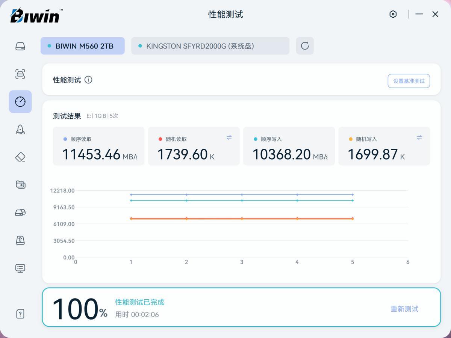The image size is (451, 338).
Task: Select the 顺序读取 result card
Action: pyautogui.click(x=98, y=146)
